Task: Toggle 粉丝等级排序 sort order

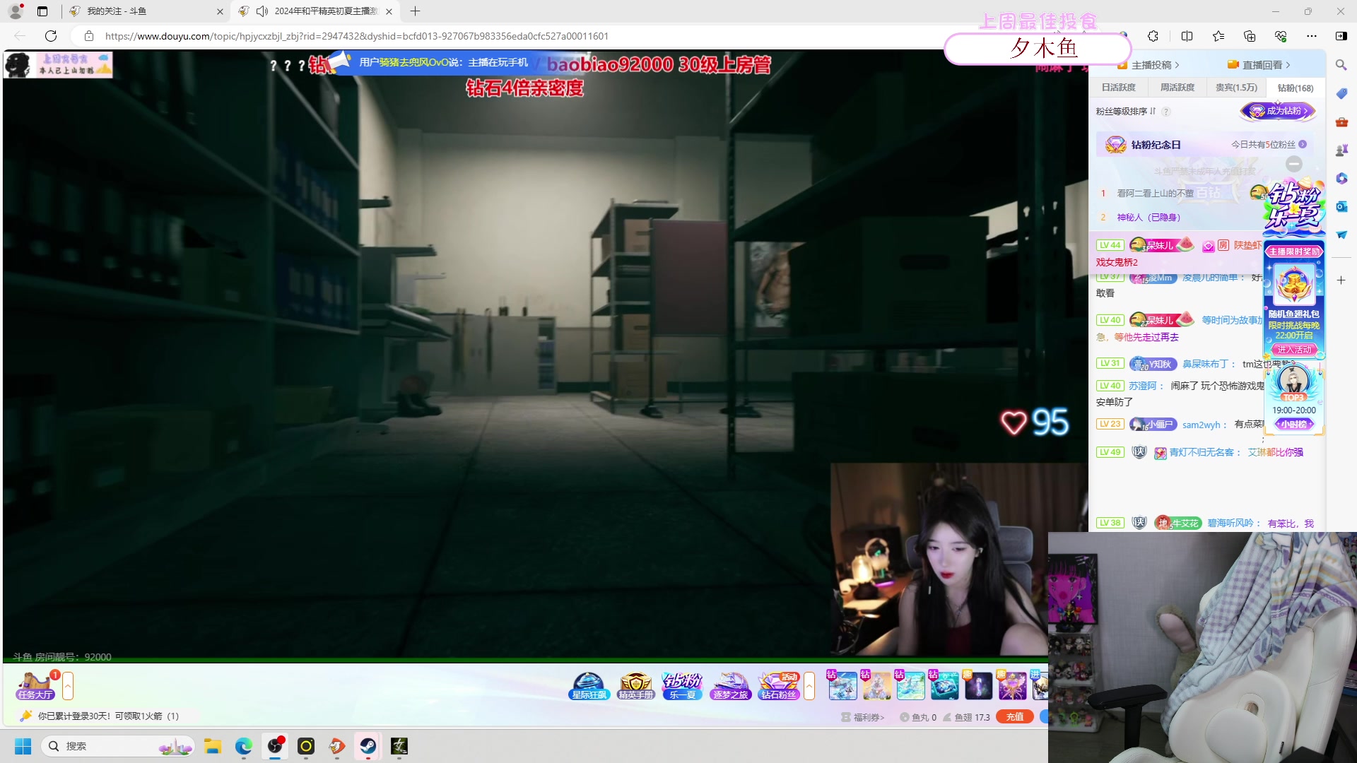Action: point(1126,112)
